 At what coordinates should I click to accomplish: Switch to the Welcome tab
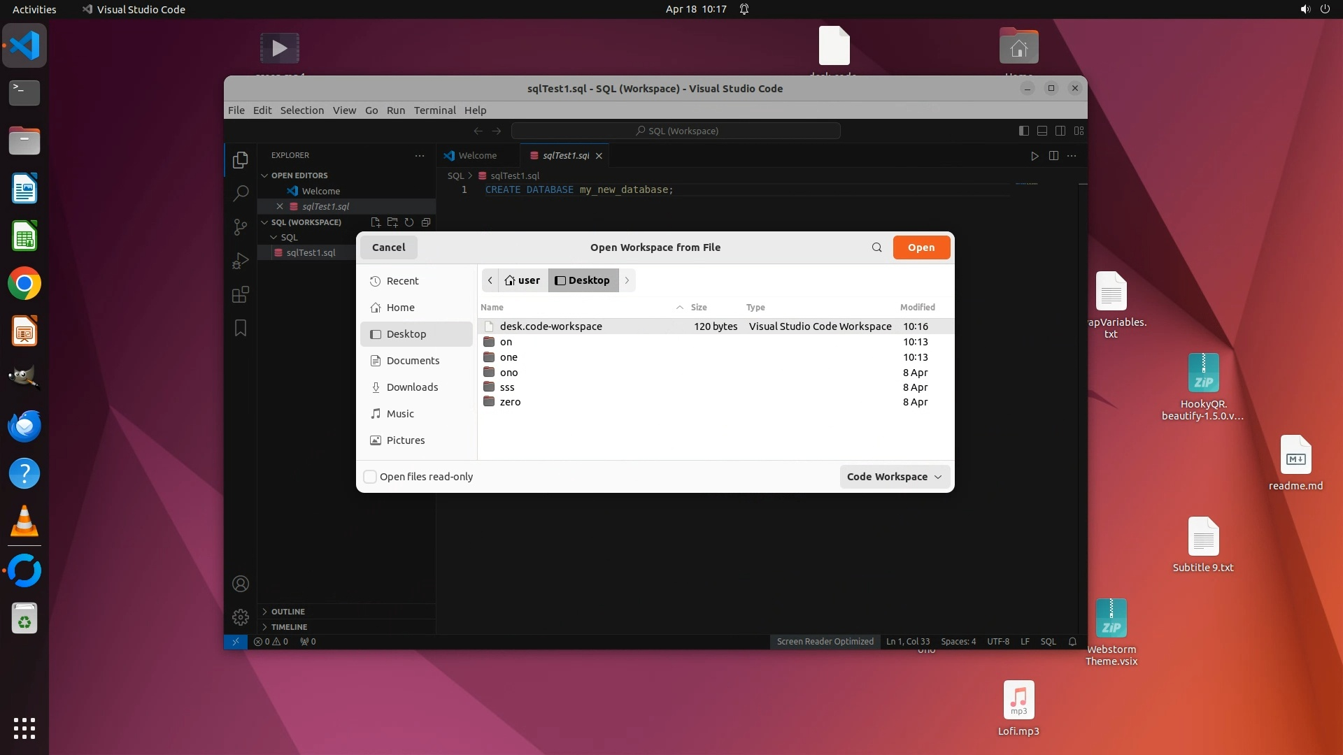pyautogui.click(x=477, y=156)
